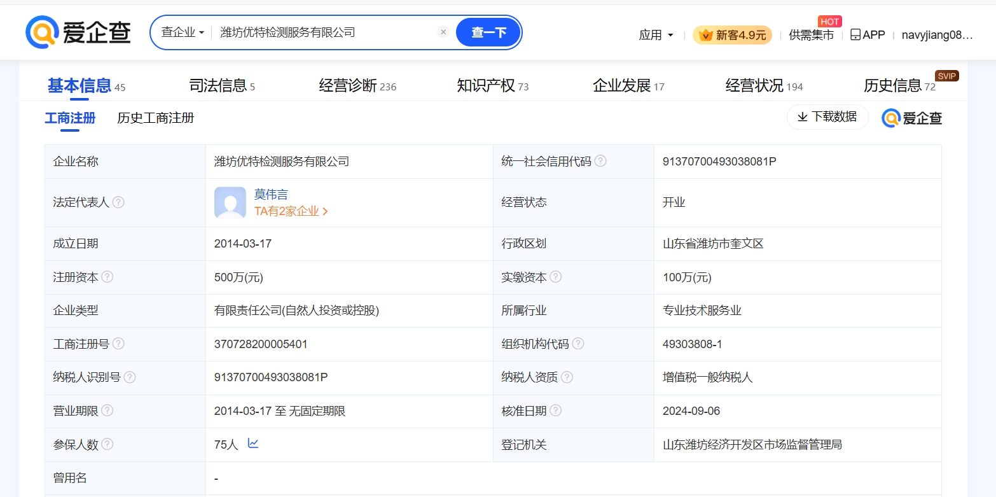Viewport: 996px width, 497px height.
Task: Click the legal representative avatar image
Action: click(230, 202)
